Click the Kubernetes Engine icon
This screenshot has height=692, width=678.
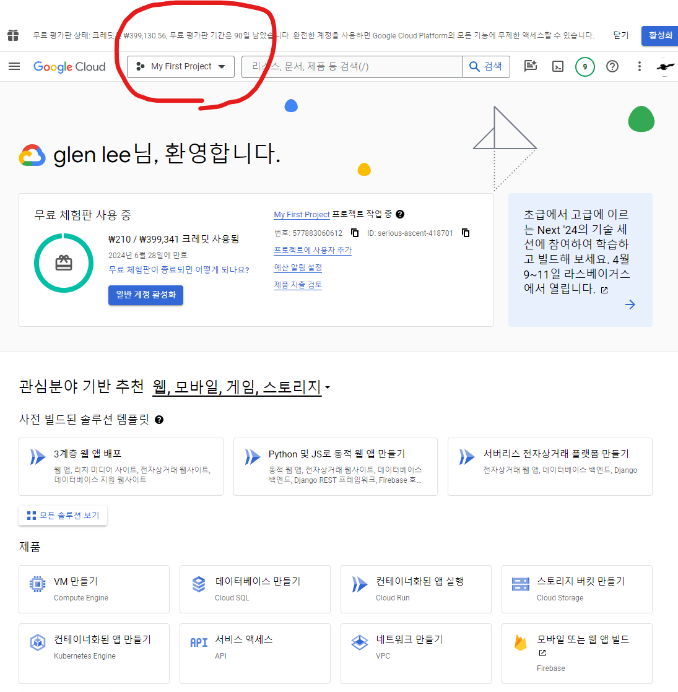pyautogui.click(x=38, y=642)
